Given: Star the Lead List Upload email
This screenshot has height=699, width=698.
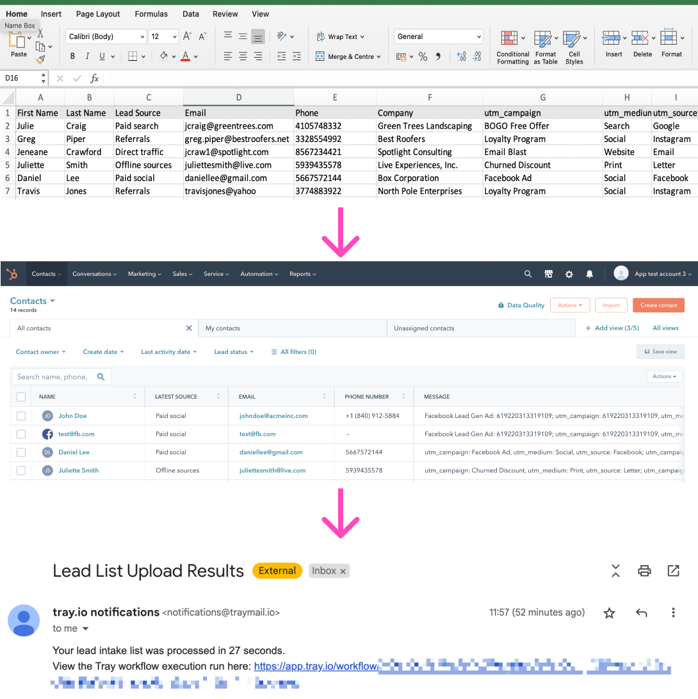Looking at the screenshot, I should click(609, 613).
